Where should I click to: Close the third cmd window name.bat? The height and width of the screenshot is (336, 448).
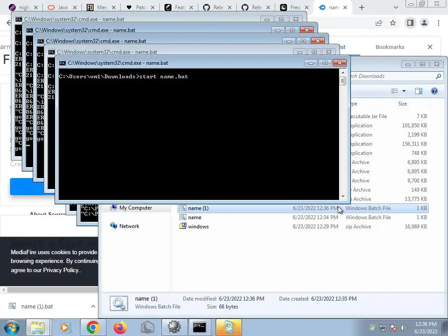[x=318, y=41]
